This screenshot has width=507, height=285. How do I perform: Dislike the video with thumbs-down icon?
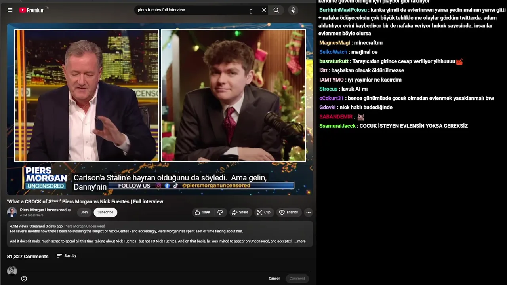coord(220,212)
